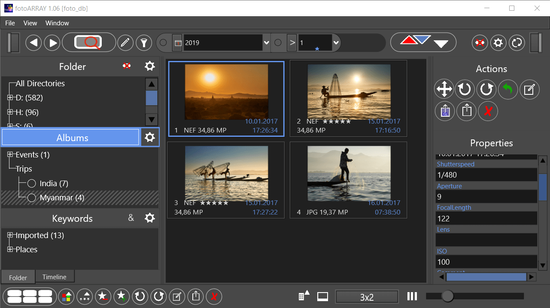Enable the radio button beside year filter
This screenshot has height=308, width=550.
click(x=163, y=43)
